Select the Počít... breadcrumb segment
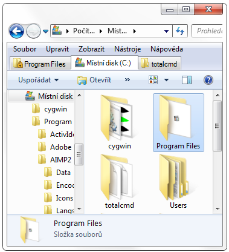This screenshot has width=229, height=252. tap(83, 31)
